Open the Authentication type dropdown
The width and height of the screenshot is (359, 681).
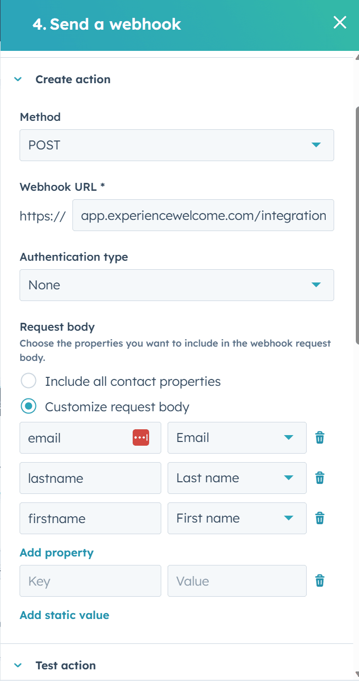click(x=177, y=285)
